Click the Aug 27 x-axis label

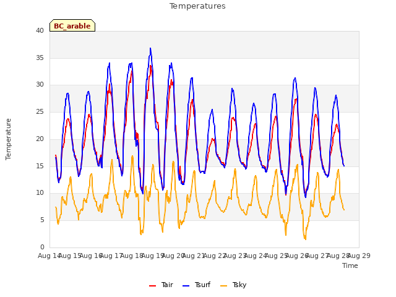(317, 256)
